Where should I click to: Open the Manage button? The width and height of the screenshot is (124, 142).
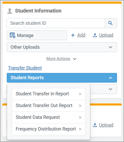click(x=37, y=35)
